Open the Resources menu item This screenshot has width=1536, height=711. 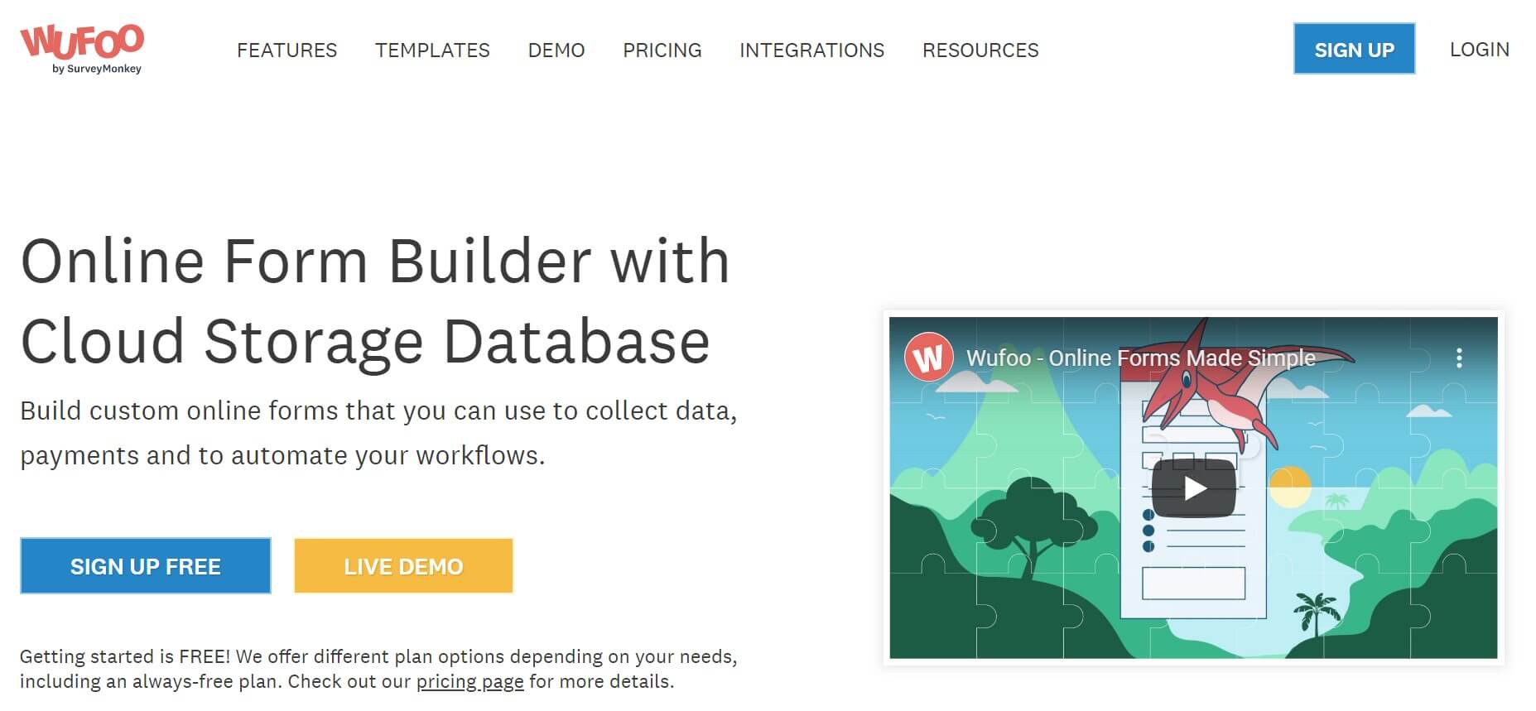980,50
